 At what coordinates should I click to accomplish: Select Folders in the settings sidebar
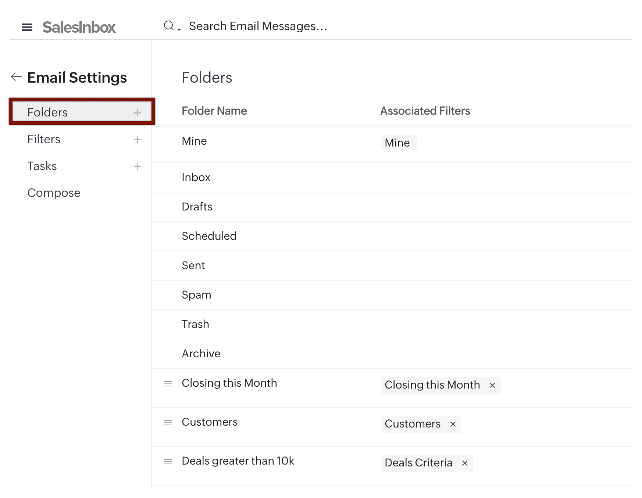(x=47, y=112)
